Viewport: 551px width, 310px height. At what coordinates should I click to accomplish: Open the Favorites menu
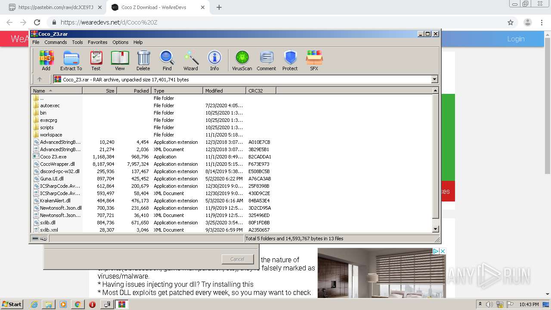[x=98, y=42]
